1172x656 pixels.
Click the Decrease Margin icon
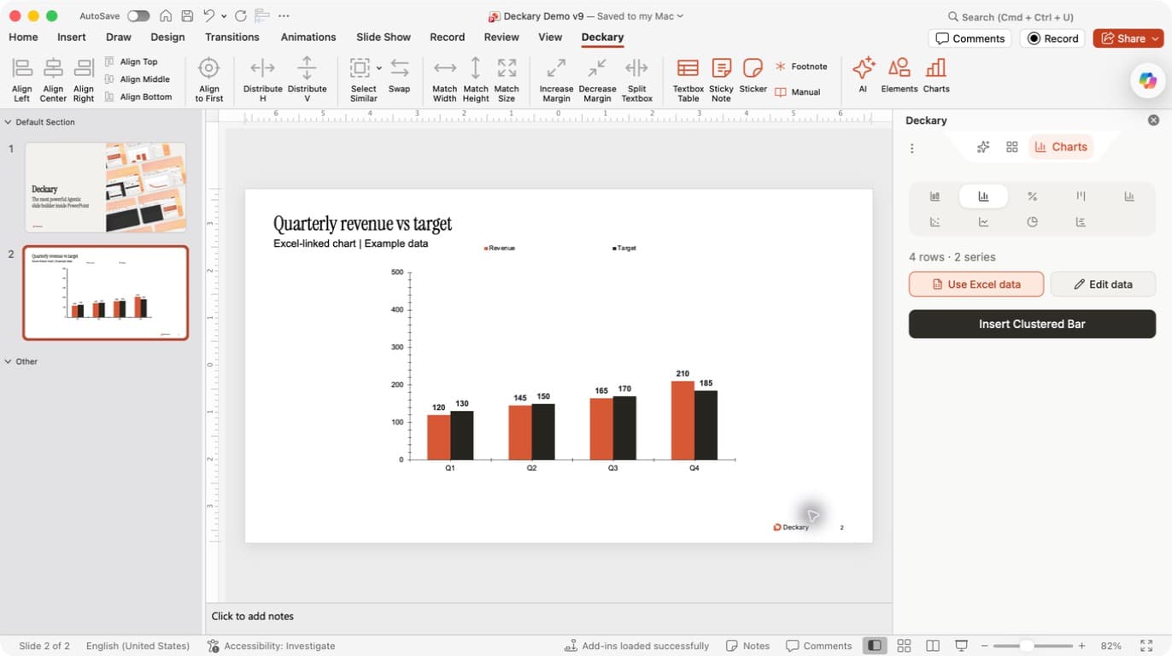pos(597,68)
